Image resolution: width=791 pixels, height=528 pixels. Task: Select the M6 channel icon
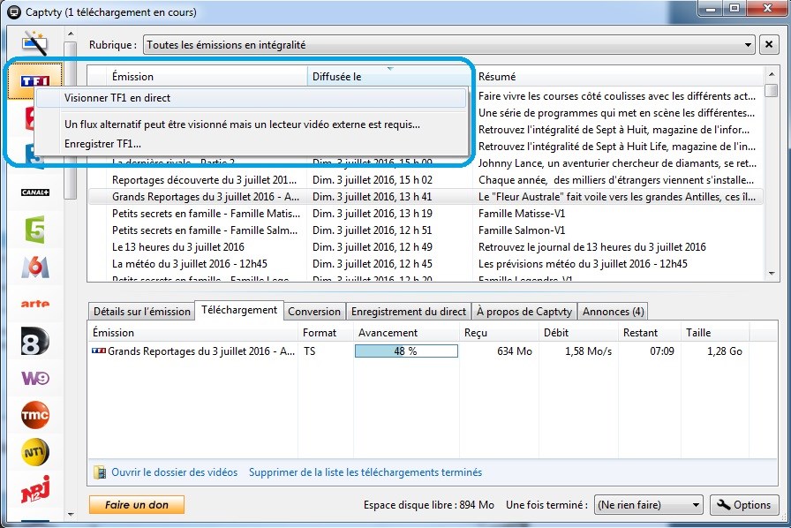click(34, 267)
